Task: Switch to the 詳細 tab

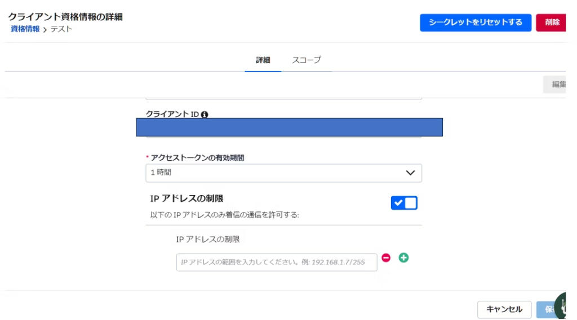Action: (x=263, y=60)
